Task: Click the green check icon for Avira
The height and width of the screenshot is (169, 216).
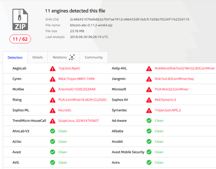Action: (149, 162)
